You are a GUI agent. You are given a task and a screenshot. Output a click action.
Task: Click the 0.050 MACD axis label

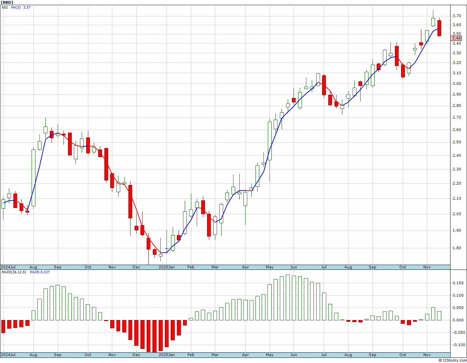point(458,308)
